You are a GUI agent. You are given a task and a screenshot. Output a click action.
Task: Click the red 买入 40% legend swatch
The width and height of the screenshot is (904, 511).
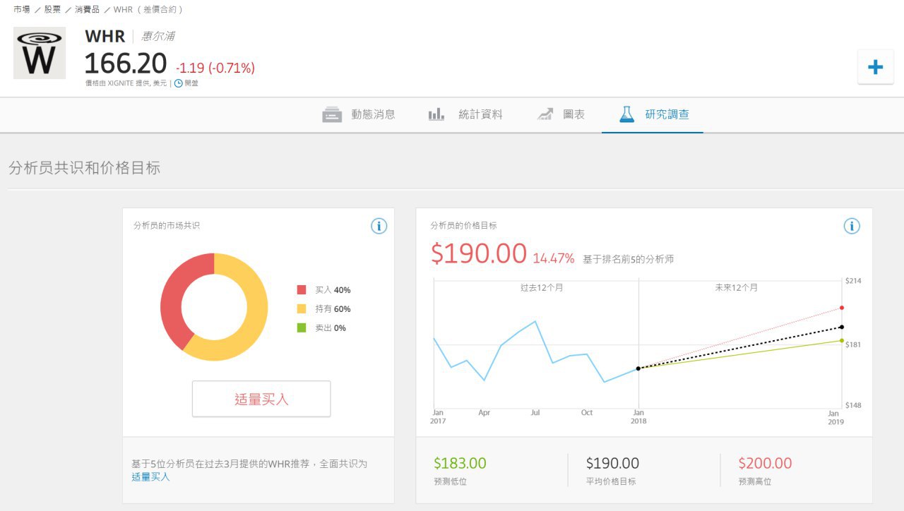(302, 290)
